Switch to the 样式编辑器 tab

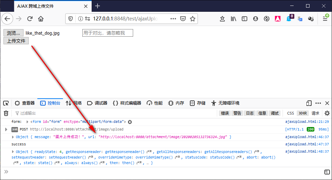[127, 103]
